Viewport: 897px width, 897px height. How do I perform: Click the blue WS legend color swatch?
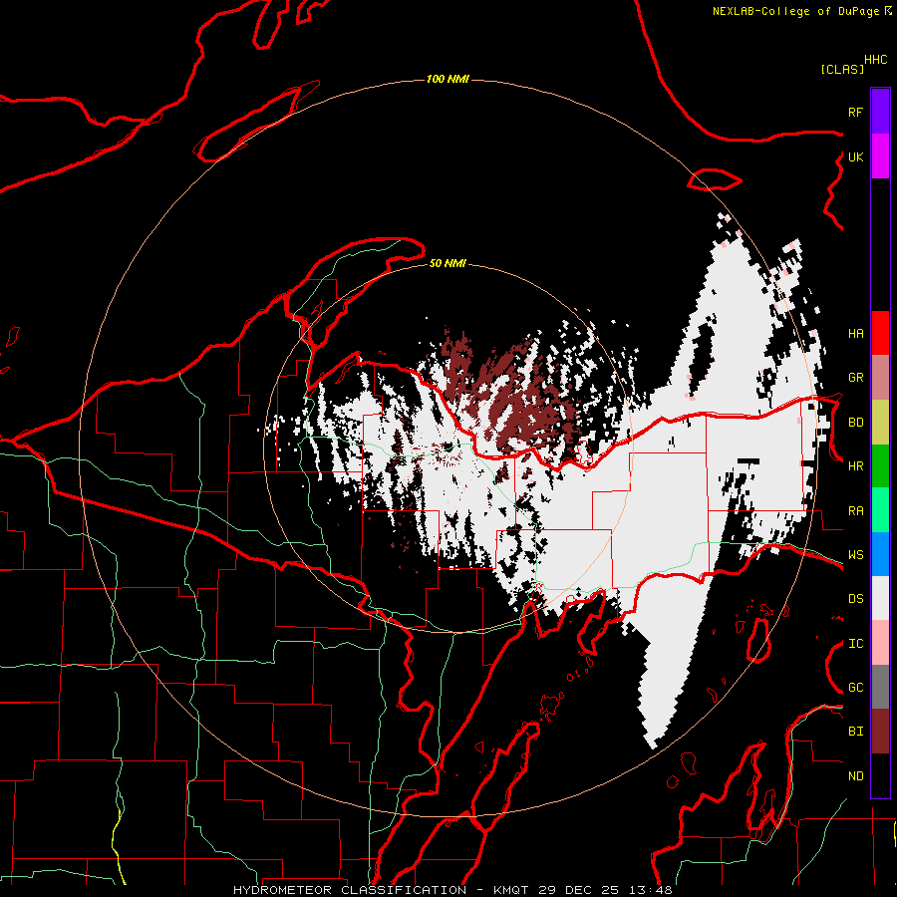tap(880, 554)
